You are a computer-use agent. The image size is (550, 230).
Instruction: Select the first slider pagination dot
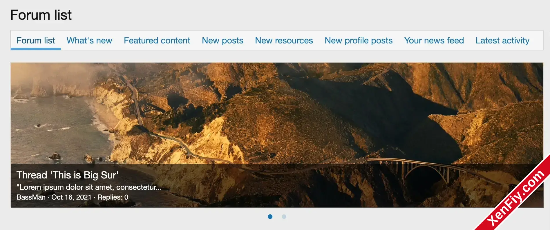(x=270, y=217)
